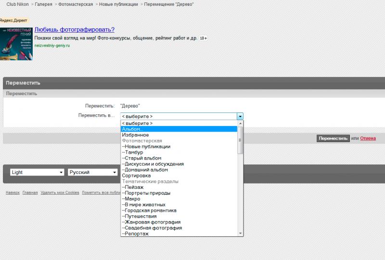The width and height of the screenshot is (385, 260).
Task: Select --Старый альбом option
Action: pos(179,158)
